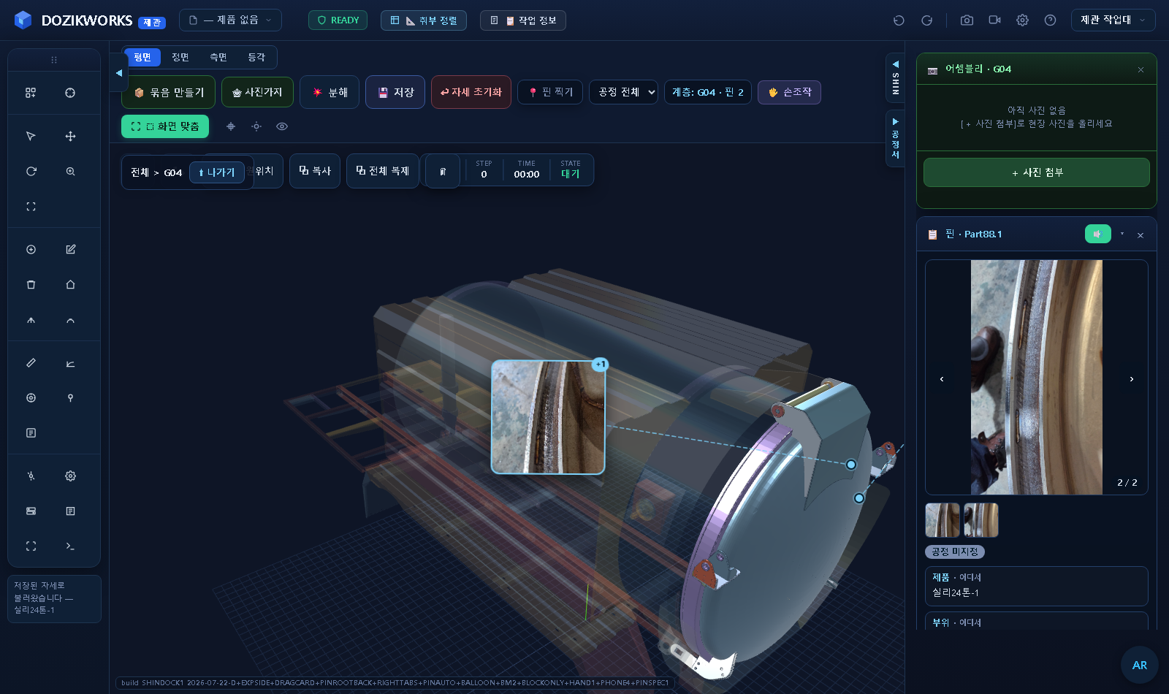The width and height of the screenshot is (1169, 694).
Task: Open the pencil edit tool
Action: pyautogui.click(x=70, y=250)
